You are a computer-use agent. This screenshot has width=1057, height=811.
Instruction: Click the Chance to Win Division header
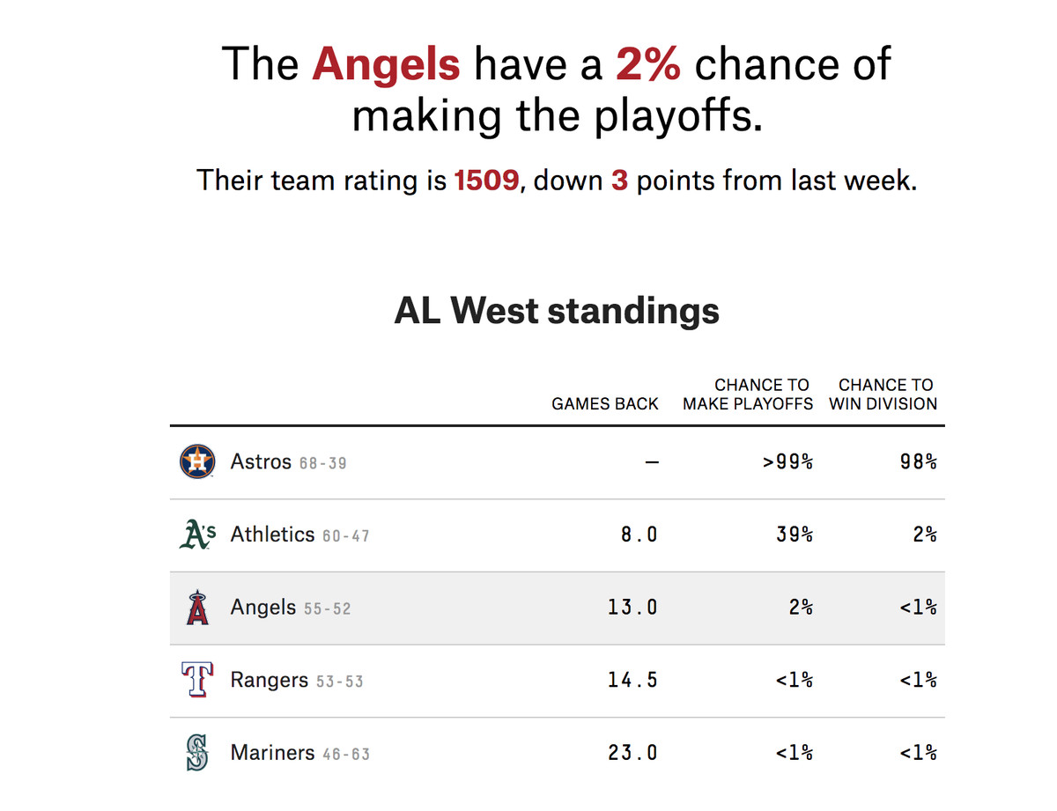pos(883,394)
